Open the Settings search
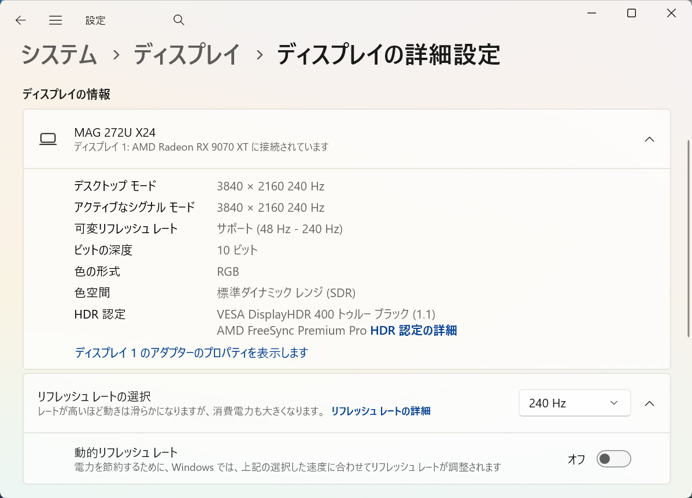The image size is (692, 498). (x=179, y=20)
